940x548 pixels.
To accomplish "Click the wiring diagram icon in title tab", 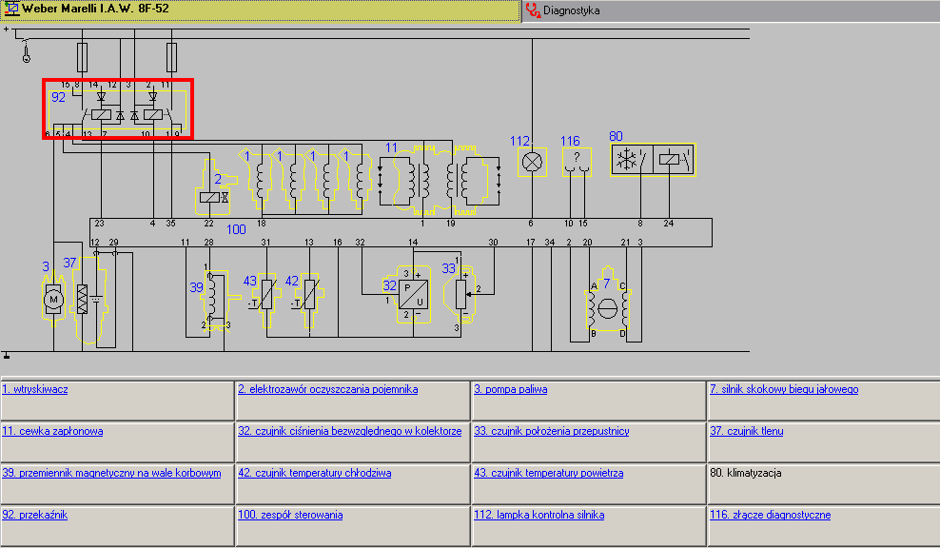I will point(11,9).
